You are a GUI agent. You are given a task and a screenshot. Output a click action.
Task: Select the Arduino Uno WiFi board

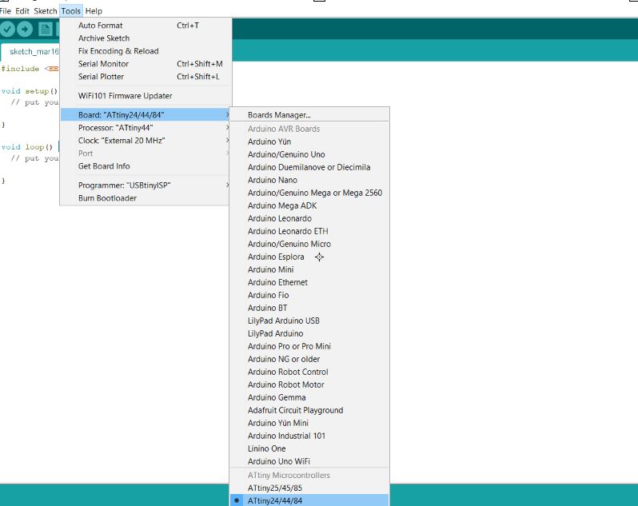click(x=309, y=461)
